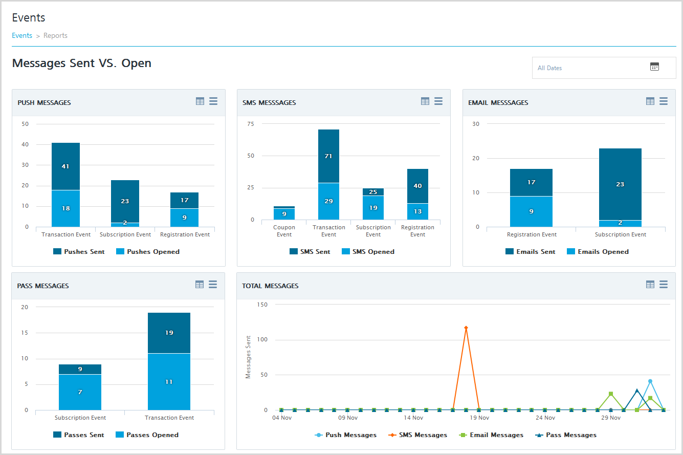Open the calendar date picker icon
Screen dimensions: 683x455
click(x=654, y=67)
